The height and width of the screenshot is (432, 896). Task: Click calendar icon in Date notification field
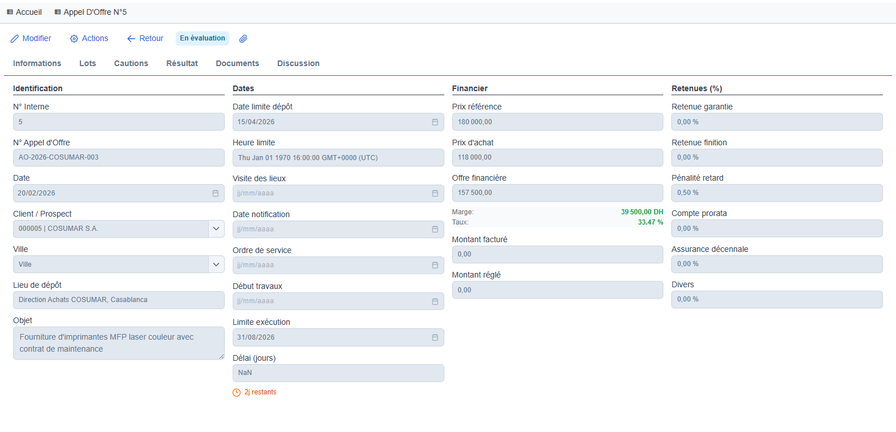point(435,229)
